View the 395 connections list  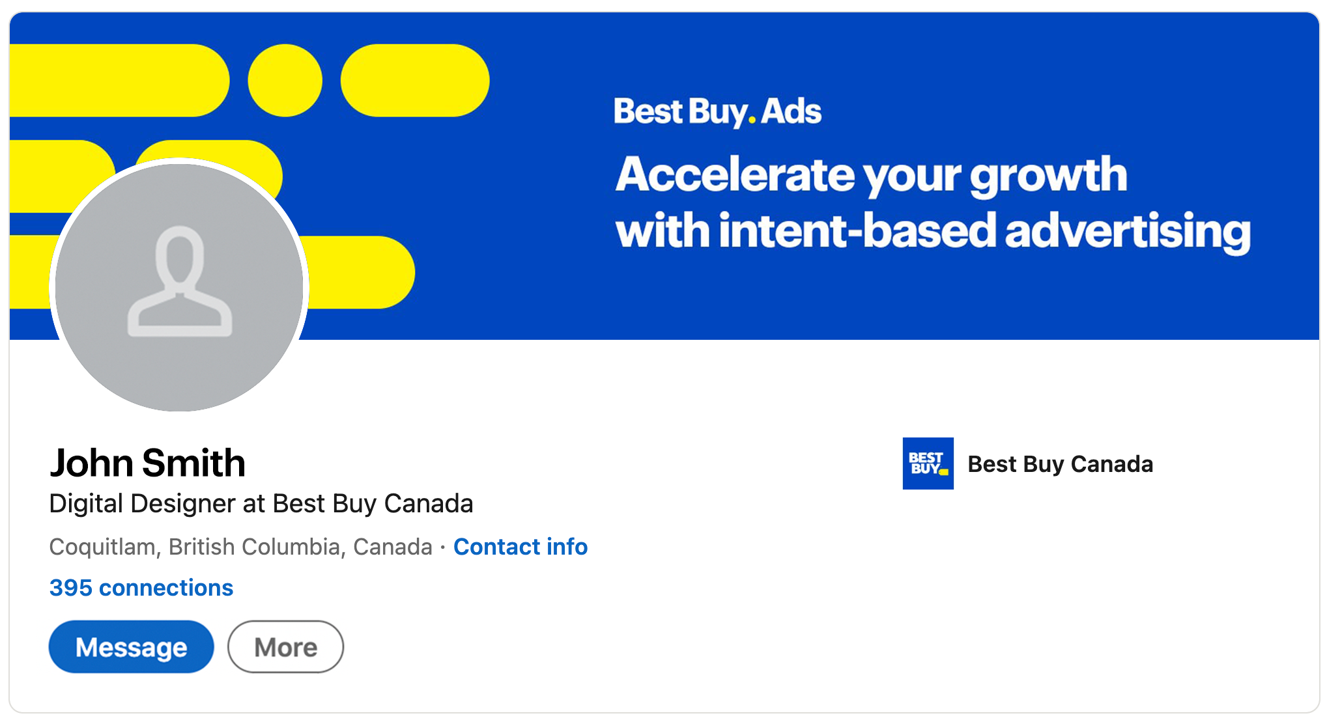141,588
